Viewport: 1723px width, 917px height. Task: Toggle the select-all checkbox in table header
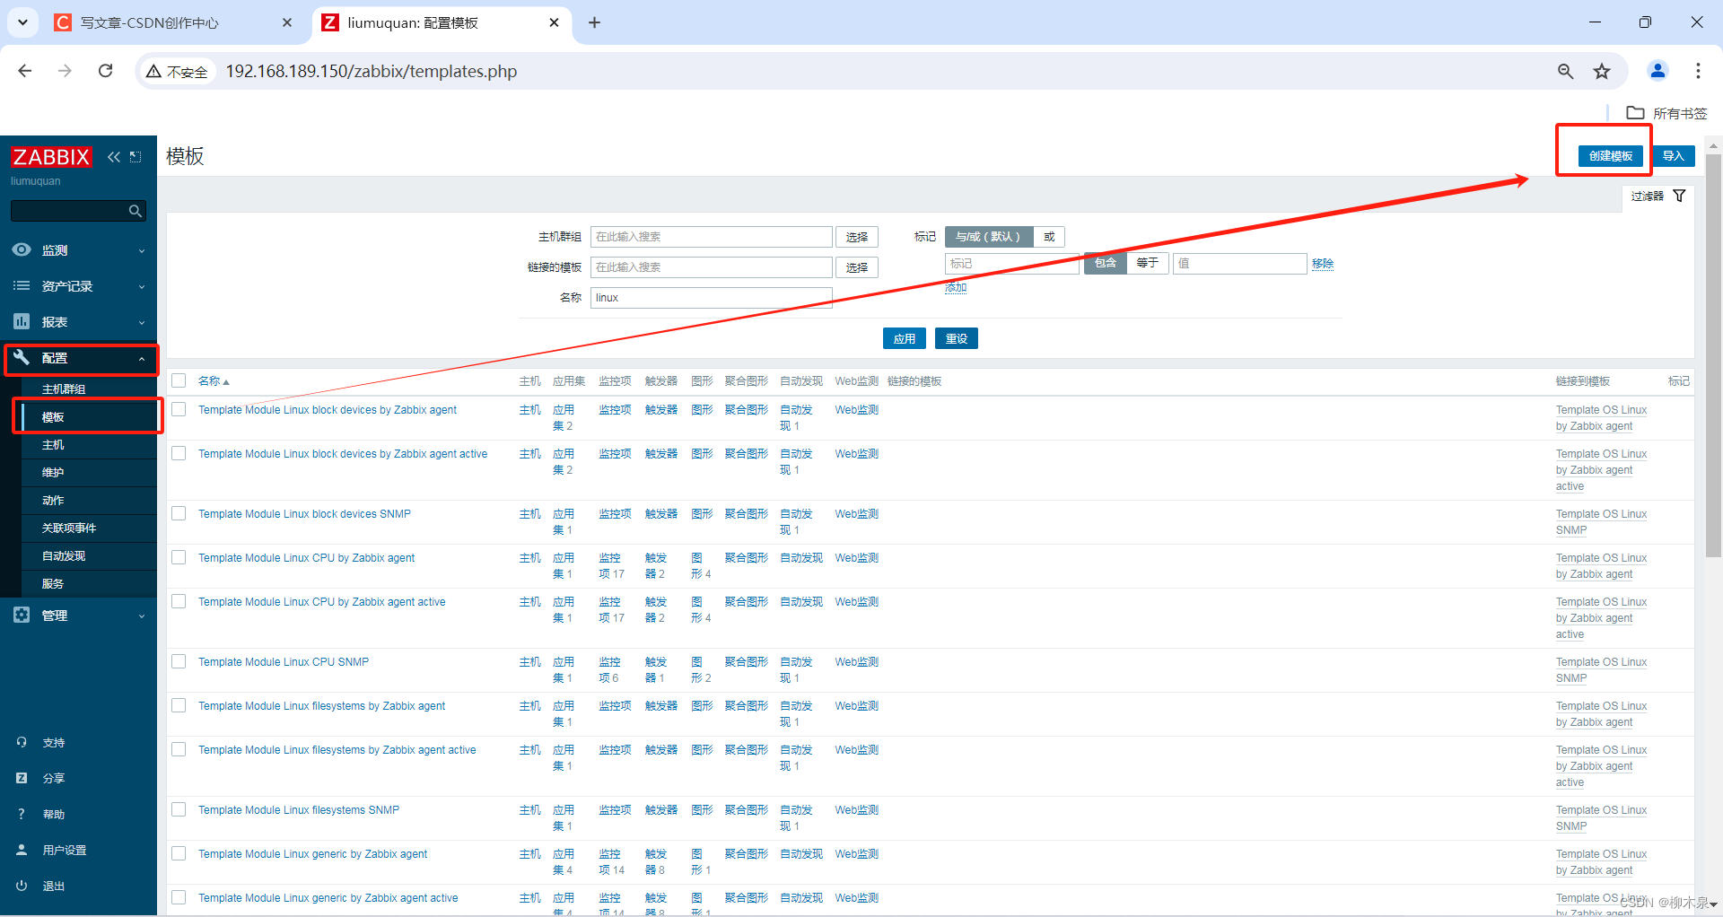pyautogui.click(x=179, y=380)
